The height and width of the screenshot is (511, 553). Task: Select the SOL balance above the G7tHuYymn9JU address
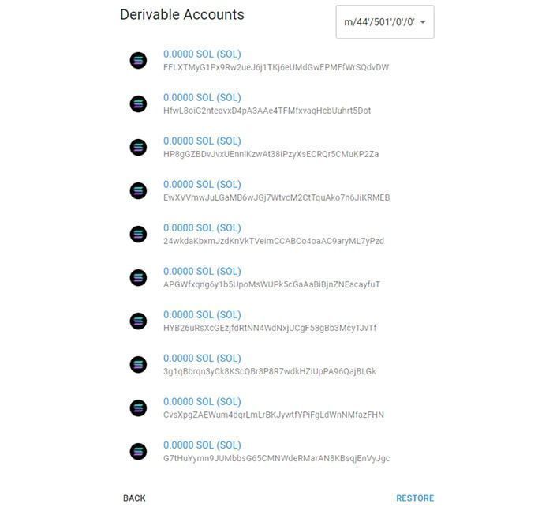pos(202,445)
